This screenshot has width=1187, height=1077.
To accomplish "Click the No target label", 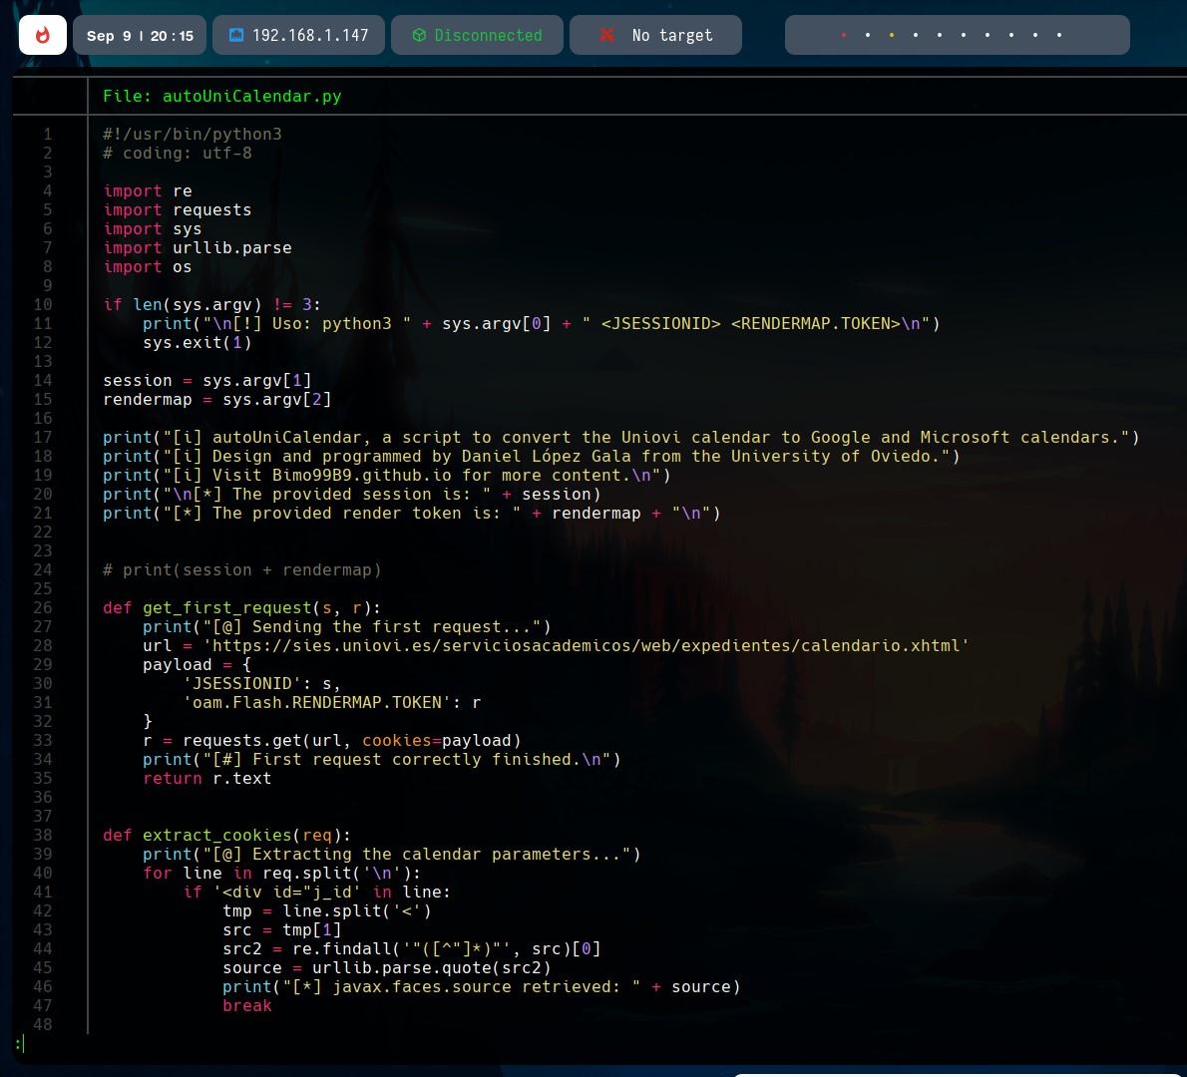I will (672, 35).
